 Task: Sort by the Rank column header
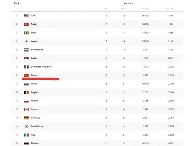[x=17, y=3]
